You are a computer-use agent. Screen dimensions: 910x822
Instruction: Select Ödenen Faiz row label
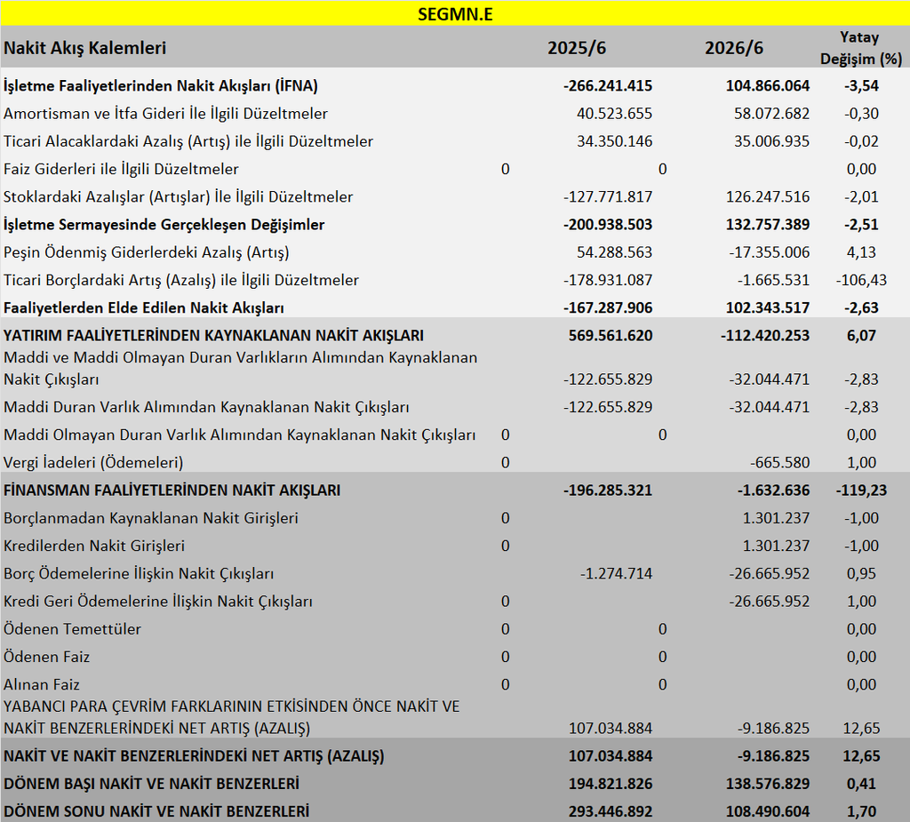(x=46, y=657)
